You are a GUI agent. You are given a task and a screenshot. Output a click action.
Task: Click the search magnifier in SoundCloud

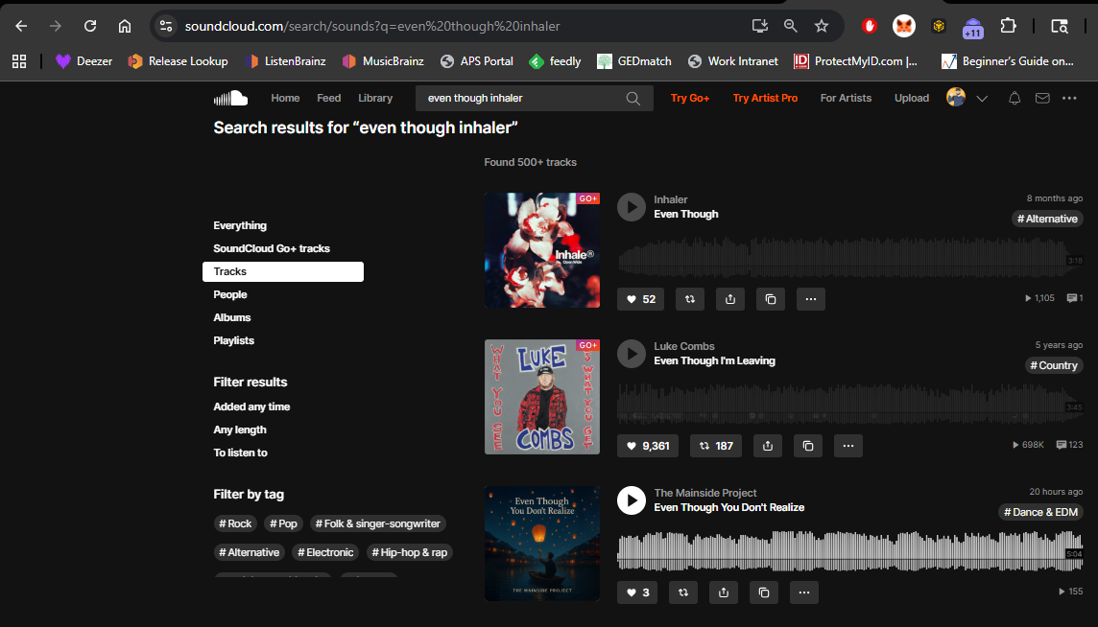[633, 98]
